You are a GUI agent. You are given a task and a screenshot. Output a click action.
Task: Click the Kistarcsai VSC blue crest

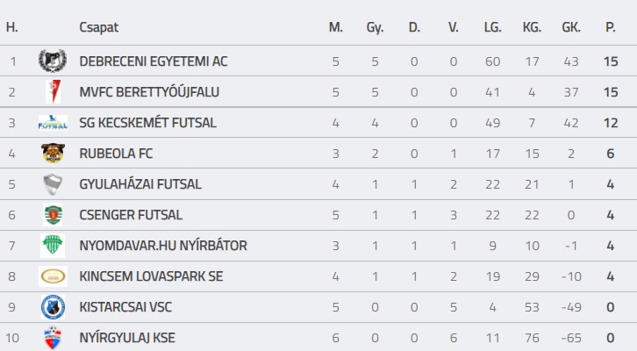click(x=53, y=307)
